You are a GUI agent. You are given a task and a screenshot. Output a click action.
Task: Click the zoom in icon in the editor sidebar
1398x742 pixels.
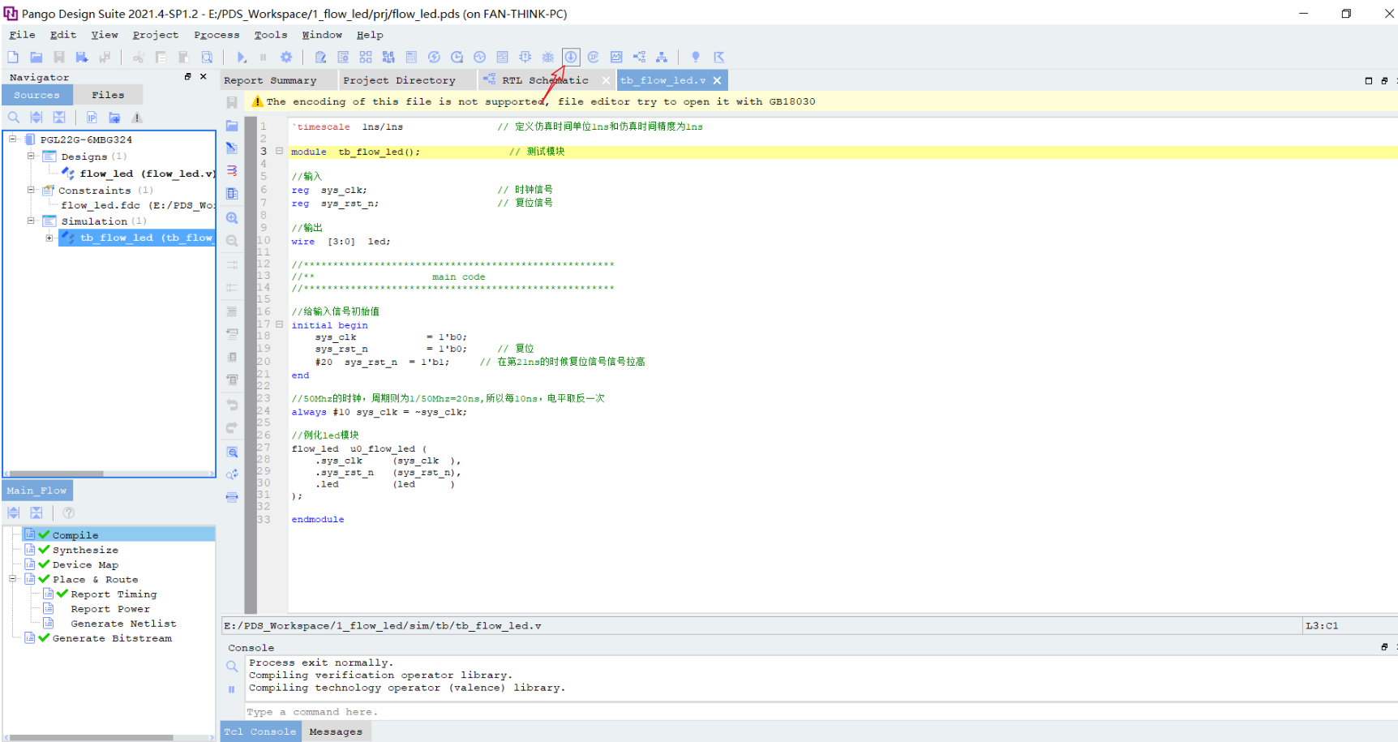pyautogui.click(x=232, y=218)
